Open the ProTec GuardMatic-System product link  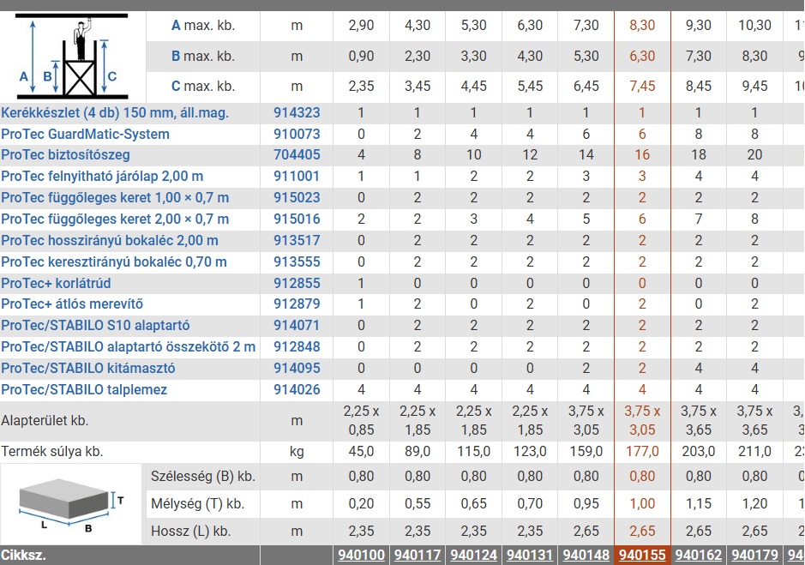click(x=85, y=134)
